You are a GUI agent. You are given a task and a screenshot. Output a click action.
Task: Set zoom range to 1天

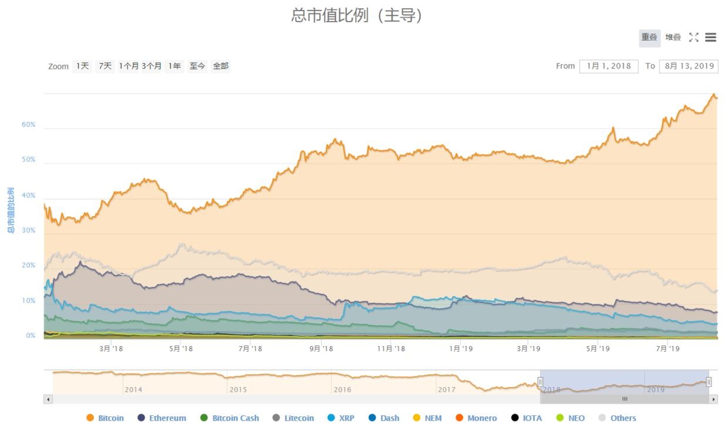[x=82, y=66]
